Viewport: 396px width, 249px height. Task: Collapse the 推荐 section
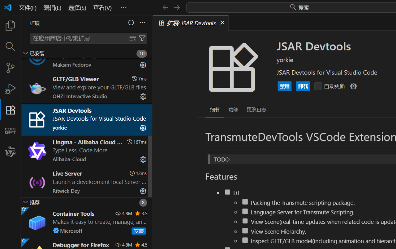click(x=25, y=202)
